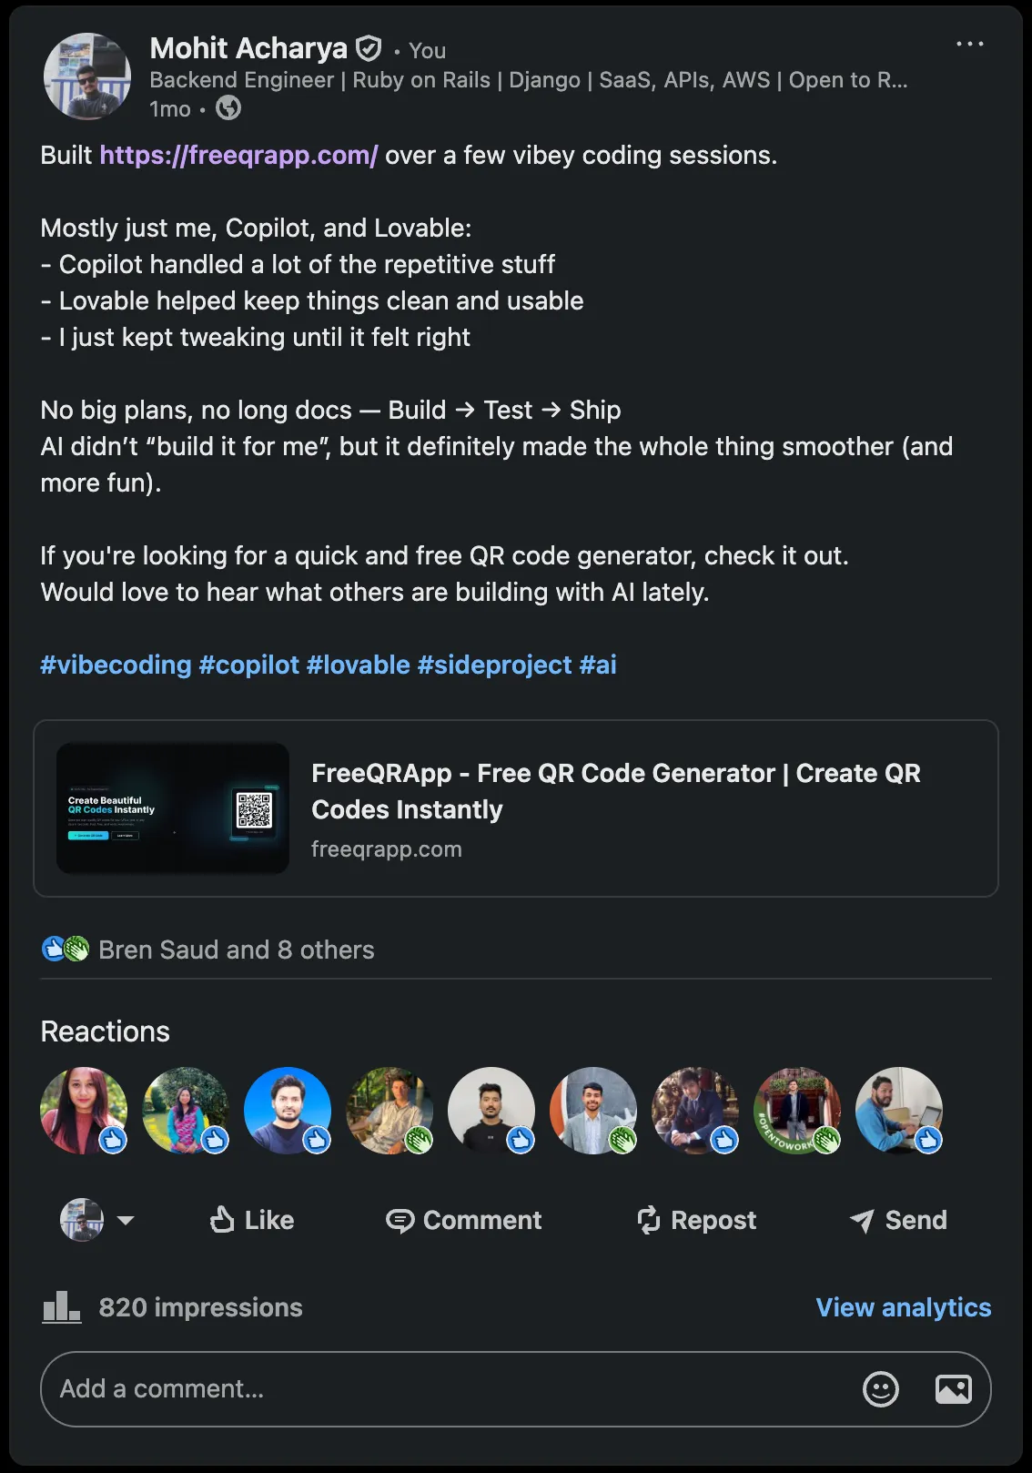
Task: Click the globe visibility icon near 1mo
Action: click(x=228, y=108)
